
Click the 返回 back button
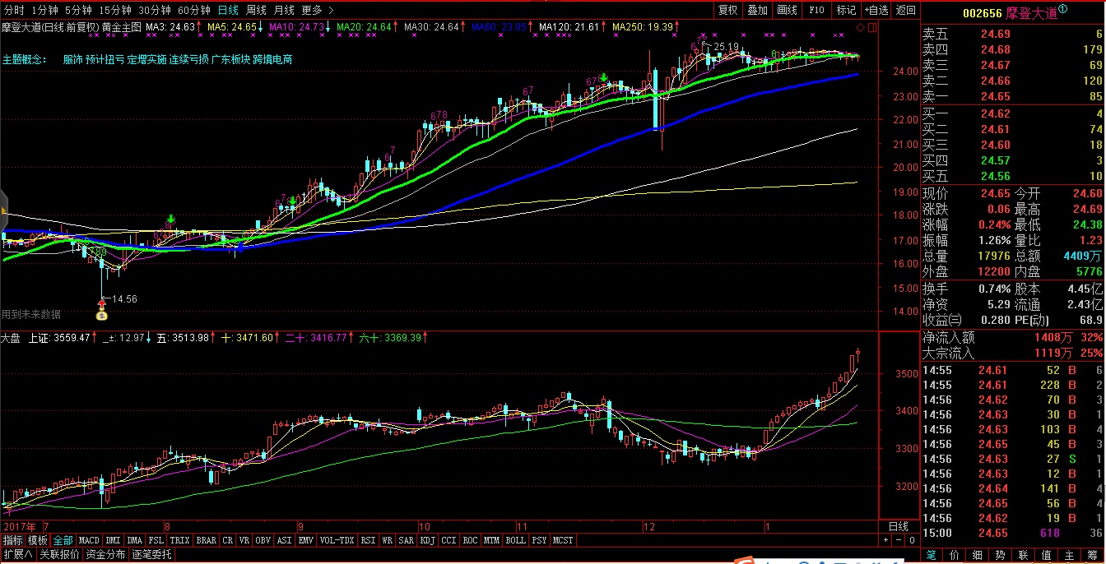point(905,10)
